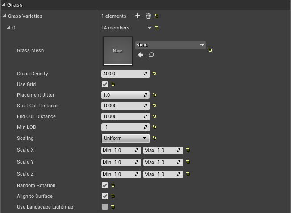Reset Grass Density to default value

point(154,74)
